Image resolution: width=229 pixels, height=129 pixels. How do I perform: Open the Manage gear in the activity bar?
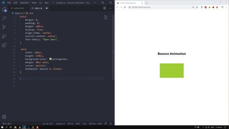(x=4, y=116)
